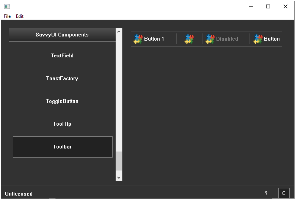The width and height of the screenshot is (295, 199).
Task: Click the C button in status bar
Action: point(284,193)
